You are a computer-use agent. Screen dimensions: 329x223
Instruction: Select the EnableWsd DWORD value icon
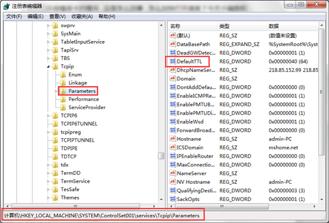point(172,122)
